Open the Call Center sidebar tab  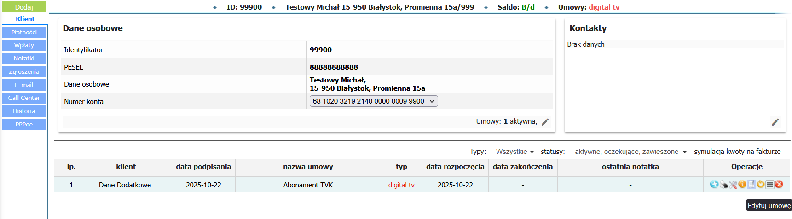click(24, 98)
